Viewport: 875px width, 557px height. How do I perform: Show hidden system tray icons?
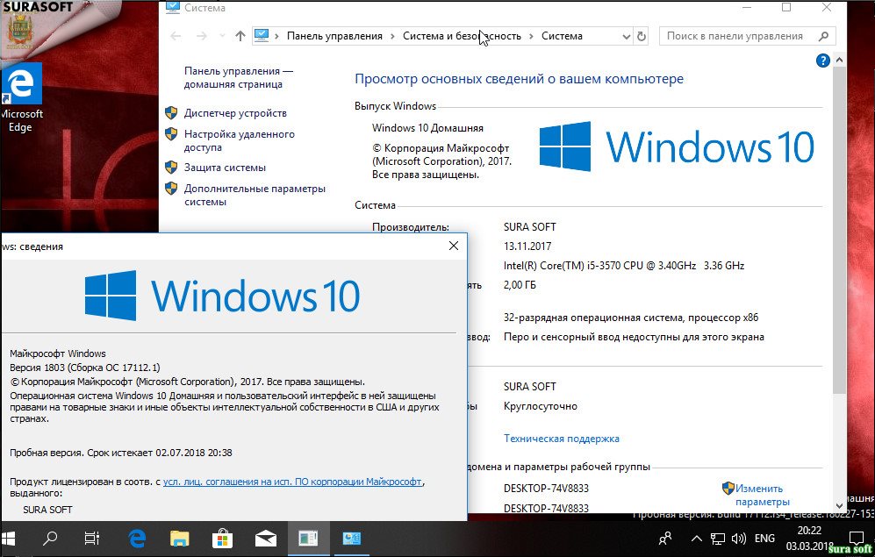pyautogui.click(x=697, y=538)
